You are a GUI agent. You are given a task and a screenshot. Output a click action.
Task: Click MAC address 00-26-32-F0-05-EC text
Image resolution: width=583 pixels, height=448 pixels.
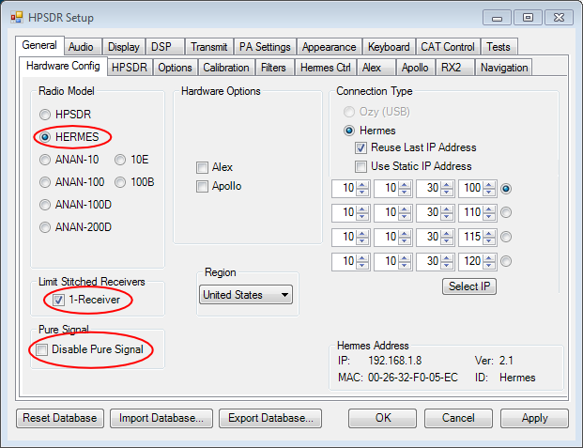coord(413,378)
